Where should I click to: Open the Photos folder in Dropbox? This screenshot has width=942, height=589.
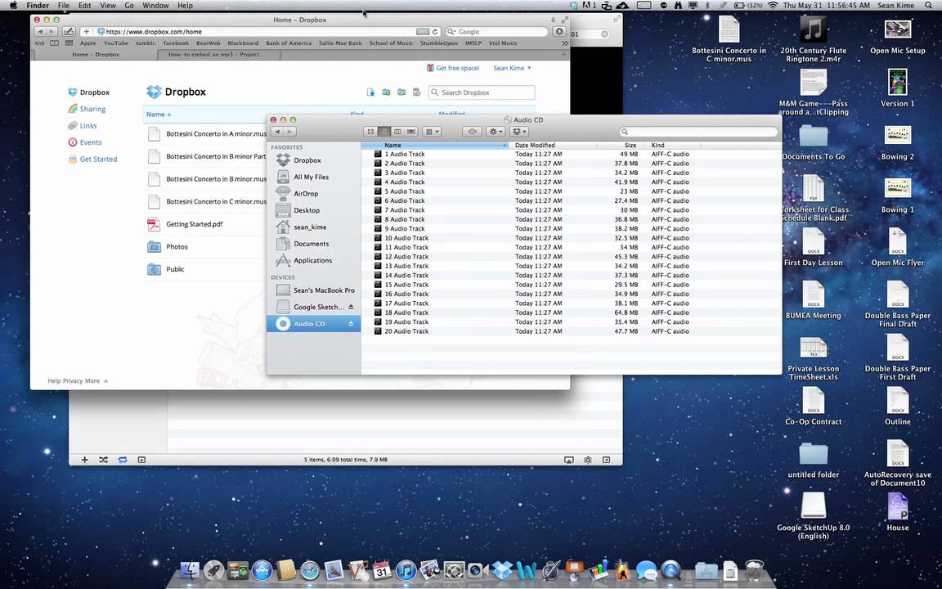pos(177,246)
